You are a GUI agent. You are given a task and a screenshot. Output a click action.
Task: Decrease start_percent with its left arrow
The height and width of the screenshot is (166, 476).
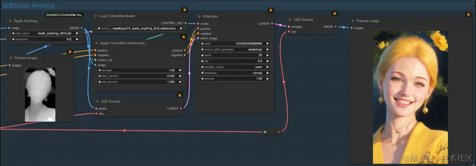point(99,76)
